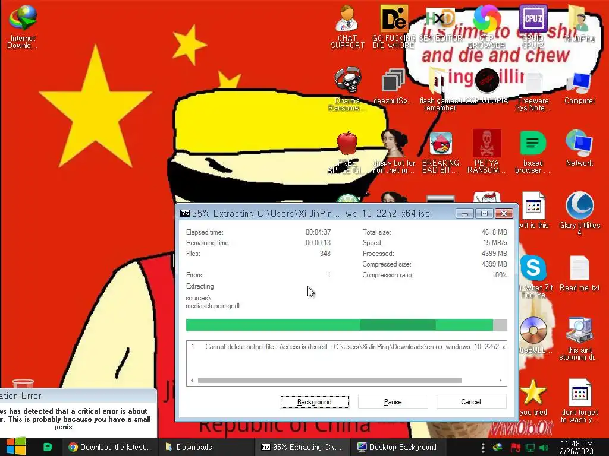Launch the CCP UTOPIA desktop icon
609x456 pixels.
point(486,87)
